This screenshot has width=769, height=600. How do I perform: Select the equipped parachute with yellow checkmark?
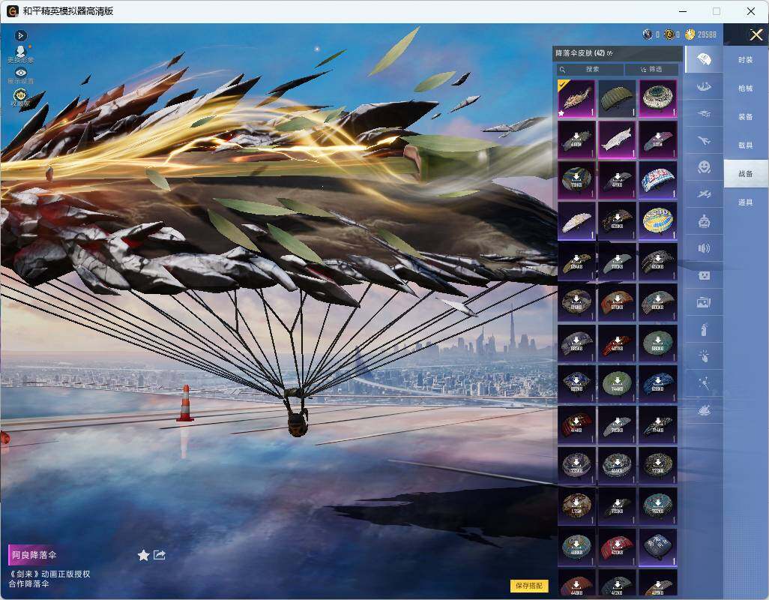pos(576,98)
